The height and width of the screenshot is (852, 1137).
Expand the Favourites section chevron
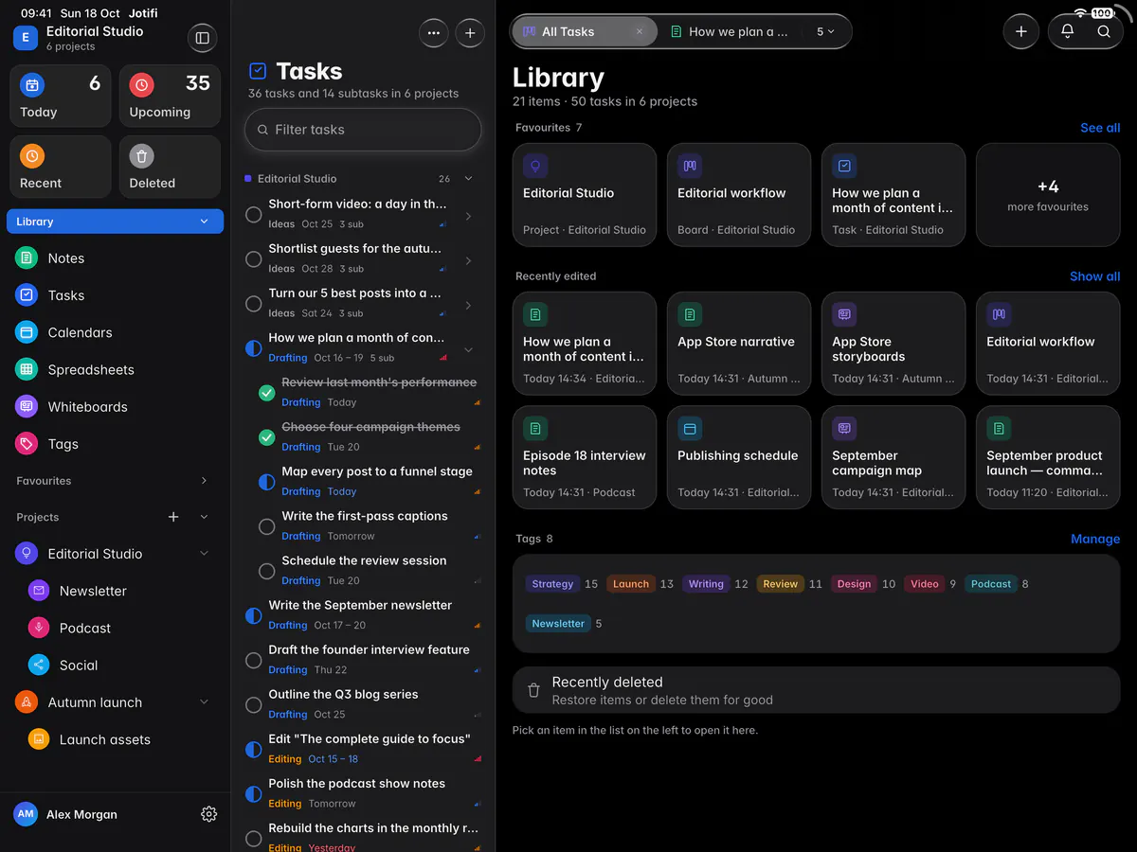click(x=204, y=481)
